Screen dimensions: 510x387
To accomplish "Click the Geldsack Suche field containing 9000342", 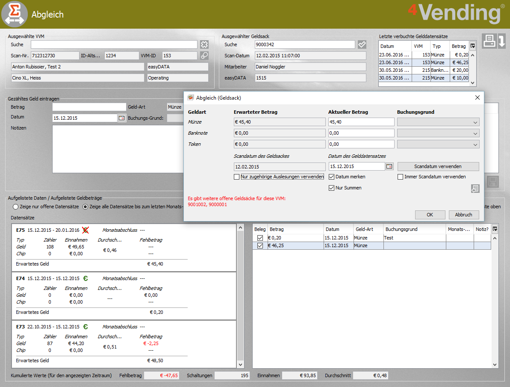I will 305,44.
